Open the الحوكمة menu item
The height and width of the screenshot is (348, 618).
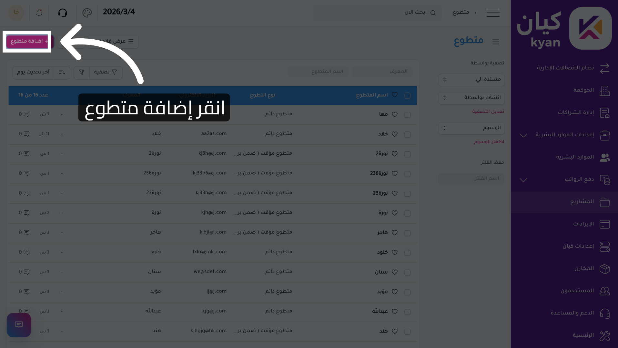[605, 91]
